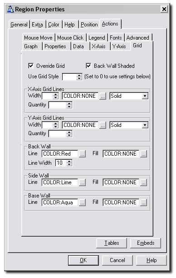Browse Side Wall Fill color
The height and width of the screenshot is (278, 176).
pyautogui.click(x=143, y=182)
